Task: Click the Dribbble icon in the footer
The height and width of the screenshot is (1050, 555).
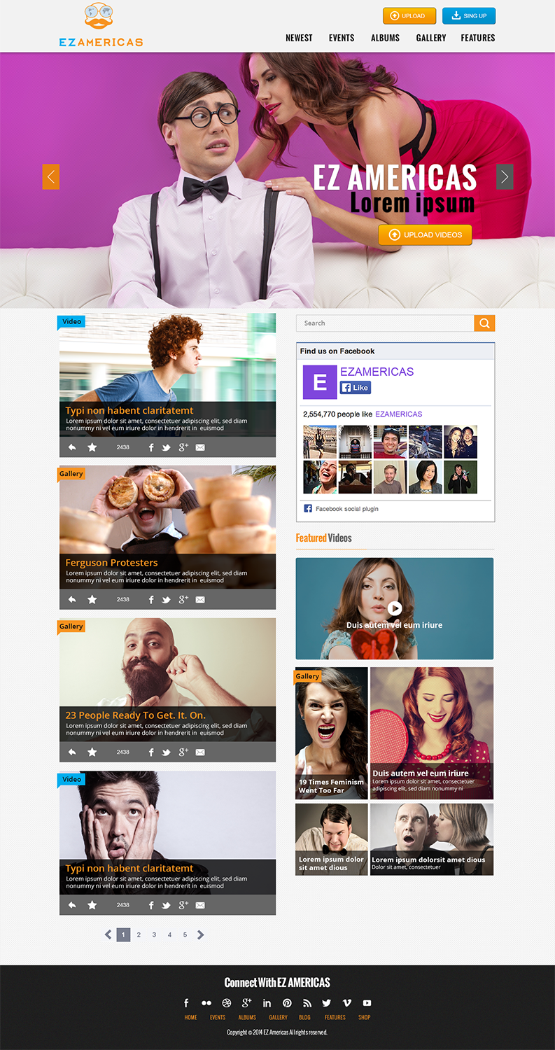Action: pos(227,1003)
